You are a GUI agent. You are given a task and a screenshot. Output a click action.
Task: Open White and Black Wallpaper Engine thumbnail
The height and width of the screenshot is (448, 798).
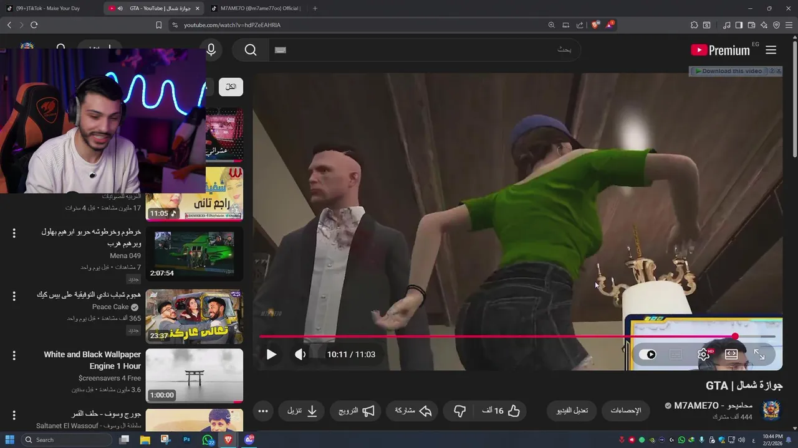click(x=195, y=376)
